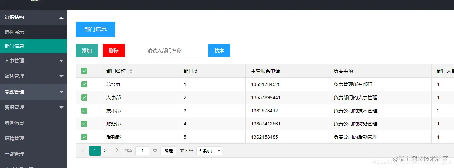Collapse the 组织结构 sidebar menu
The image size is (454, 168).
click(33, 17)
